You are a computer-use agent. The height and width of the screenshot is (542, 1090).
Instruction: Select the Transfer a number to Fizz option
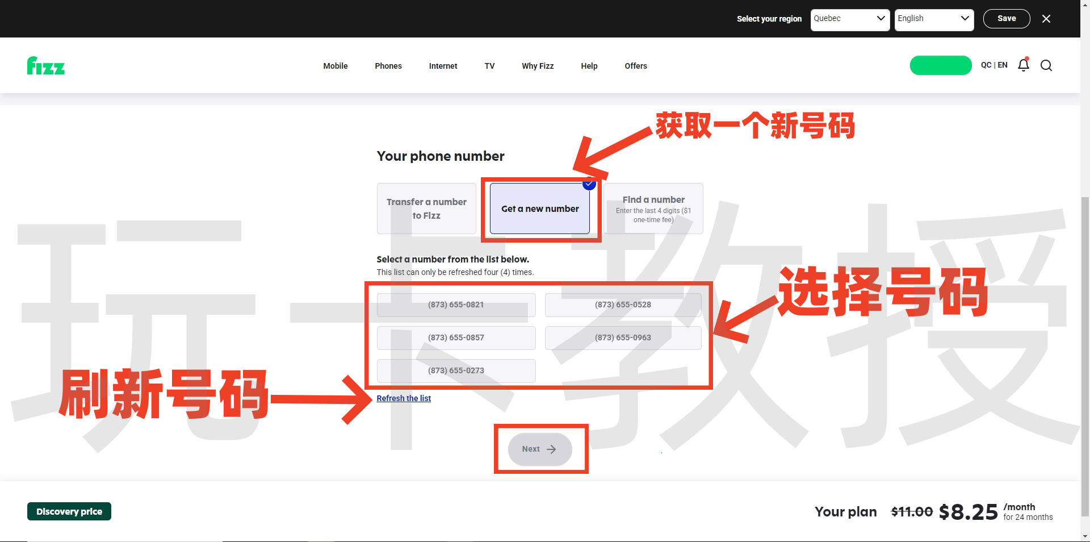click(426, 209)
